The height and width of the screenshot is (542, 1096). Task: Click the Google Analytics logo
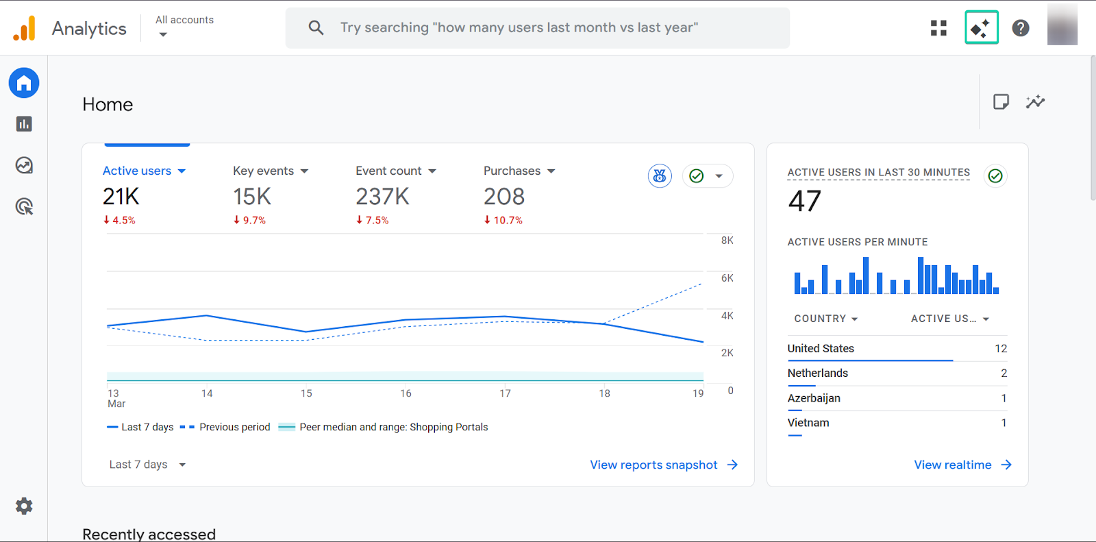tap(24, 28)
